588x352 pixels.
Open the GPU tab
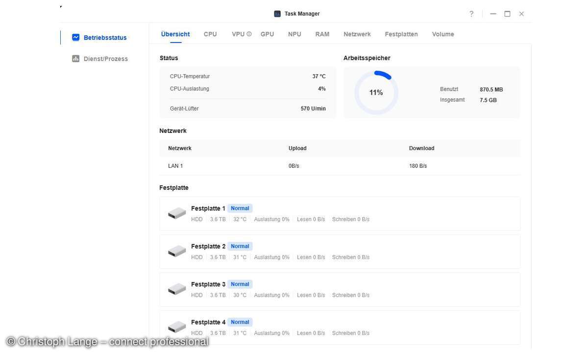[x=267, y=34]
